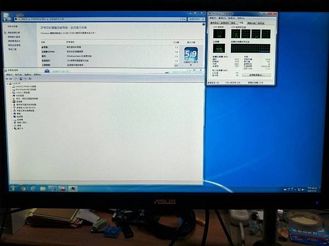This screenshot has width=329, height=246.
Task: Click the CPU usage meter in Task Manager
Action: [x=219, y=34]
